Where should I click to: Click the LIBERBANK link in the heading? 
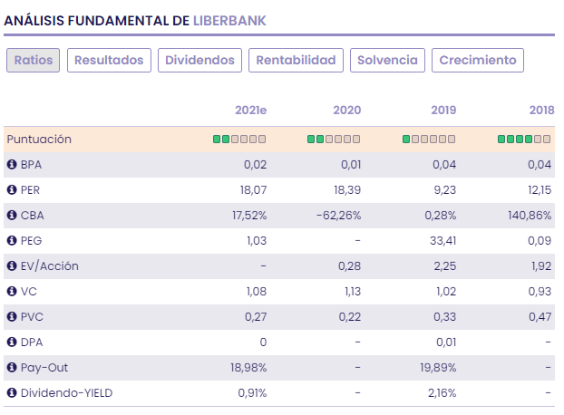click(x=229, y=19)
